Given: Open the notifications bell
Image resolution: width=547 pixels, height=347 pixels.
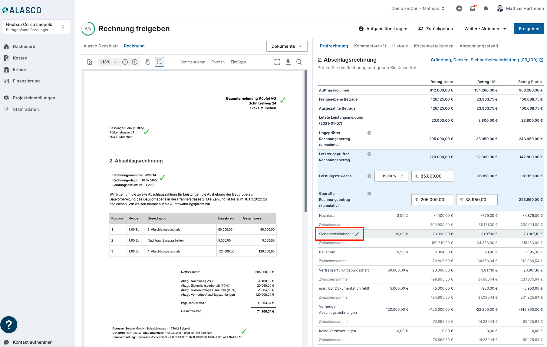Looking at the screenshot, I should coord(486,8).
